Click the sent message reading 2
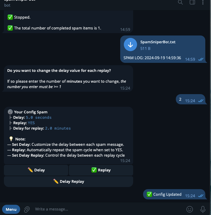 point(180,99)
